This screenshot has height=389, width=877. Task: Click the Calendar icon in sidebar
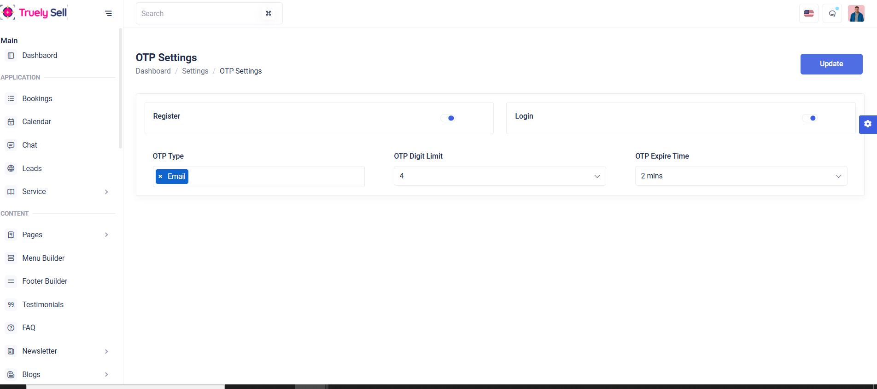point(11,122)
